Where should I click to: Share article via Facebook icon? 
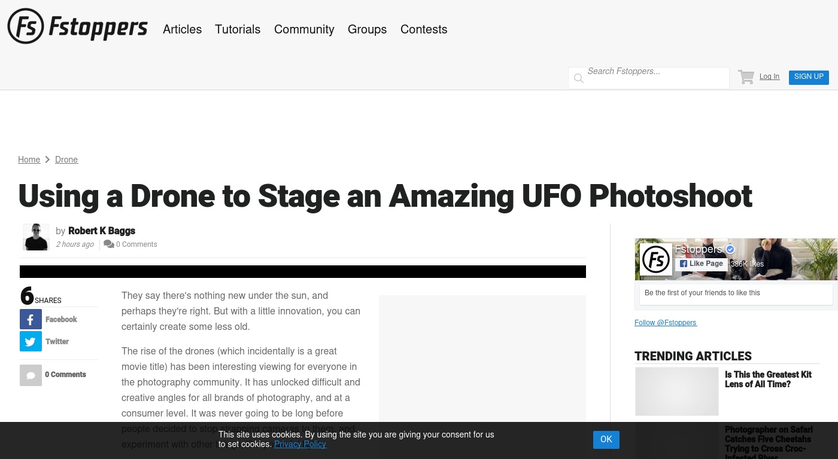pos(31,319)
